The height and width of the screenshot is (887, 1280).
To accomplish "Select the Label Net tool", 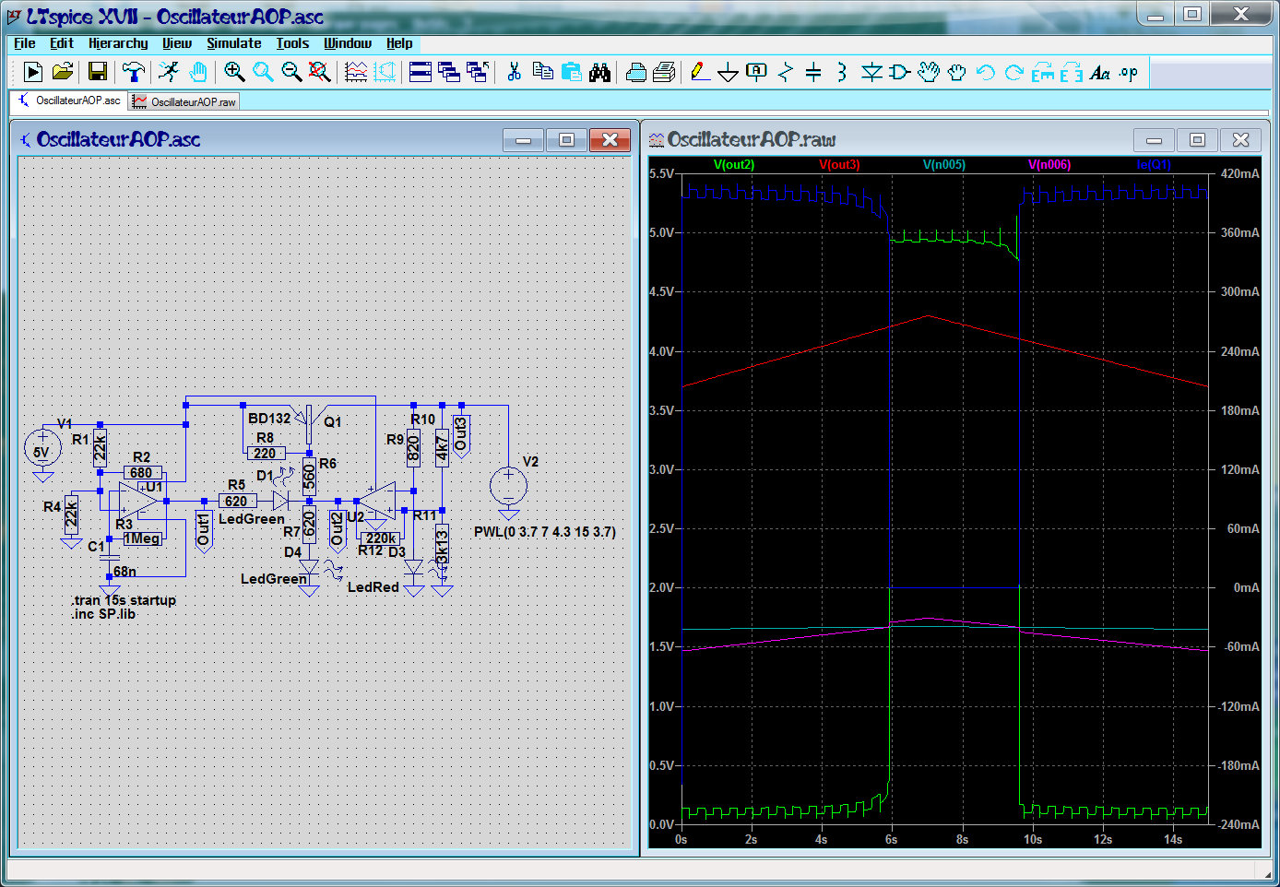I will coord(756,72).
